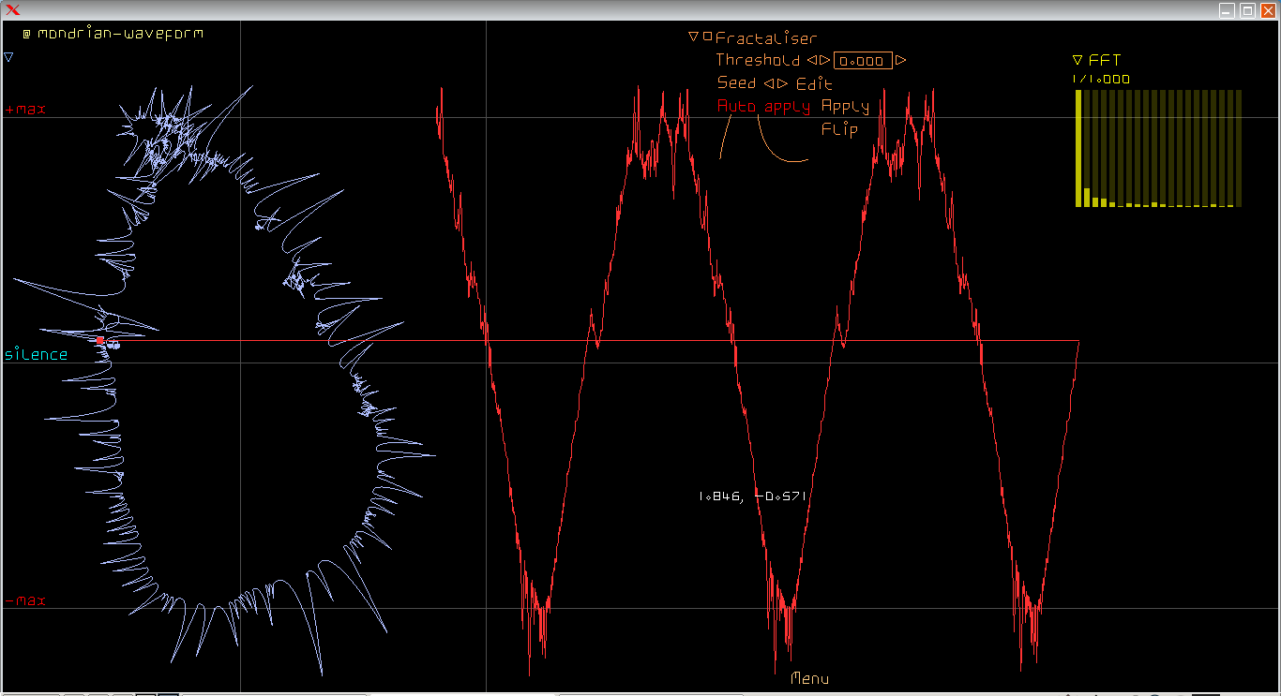Click the mondrian-waveform editor title
Viewport: 1281px width, 696px height.
(x=120, y=34)
